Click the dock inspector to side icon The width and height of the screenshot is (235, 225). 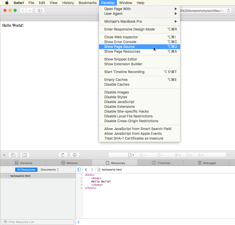(x=25, y=155)
